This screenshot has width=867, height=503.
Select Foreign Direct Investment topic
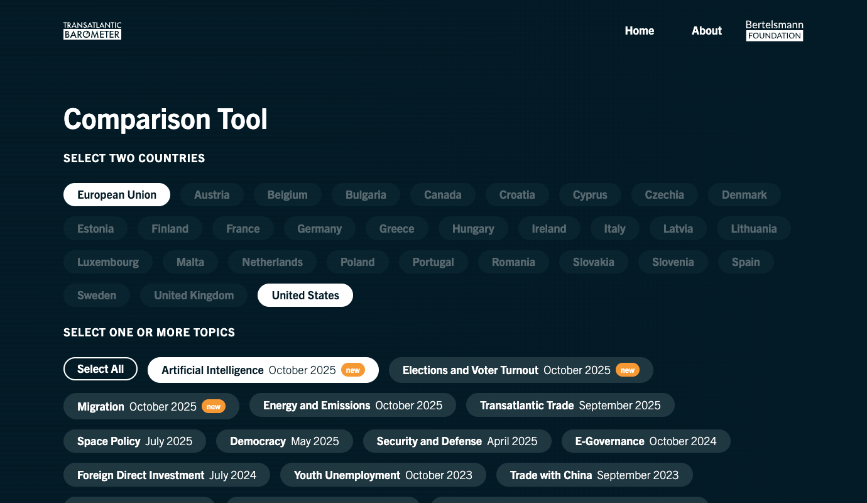click(166, 475)
